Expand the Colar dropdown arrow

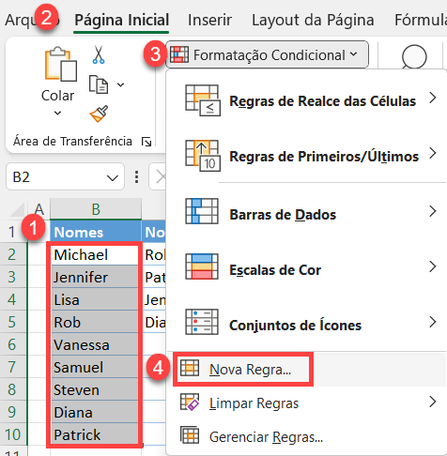(x=57, y=113)
